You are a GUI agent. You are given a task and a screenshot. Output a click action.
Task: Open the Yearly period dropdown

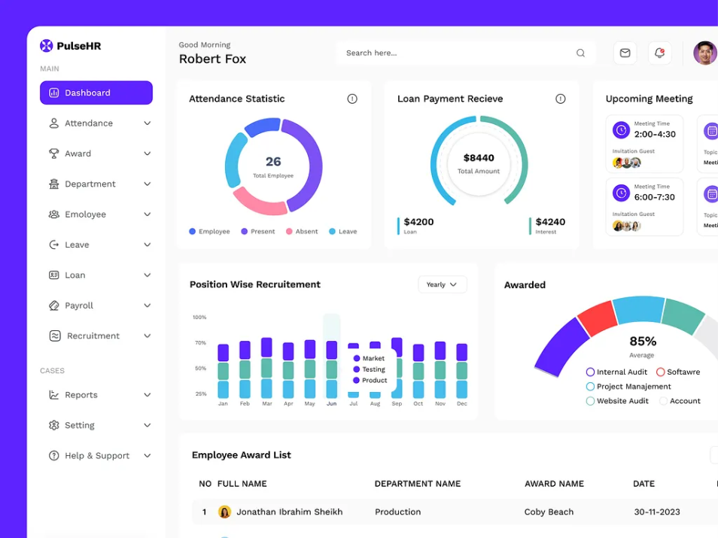coord(443,284)
